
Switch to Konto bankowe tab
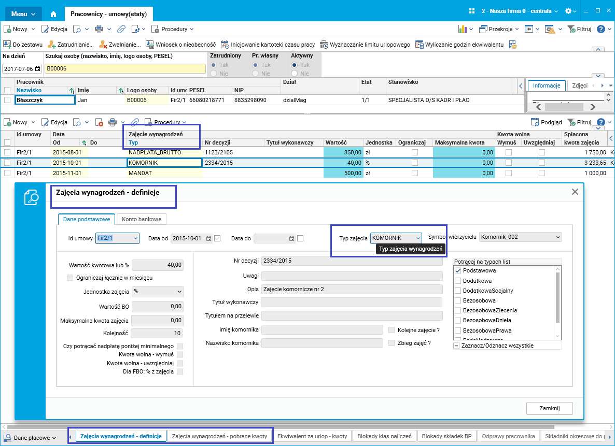click(x=142, y=219)
